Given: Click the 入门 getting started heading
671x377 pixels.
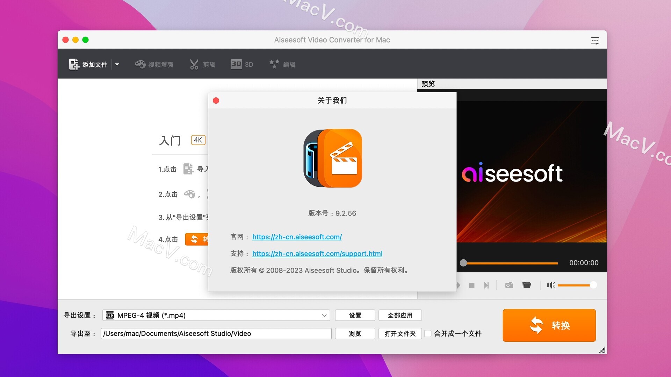Looking at the screenshot, I should [x=170, y=140].
